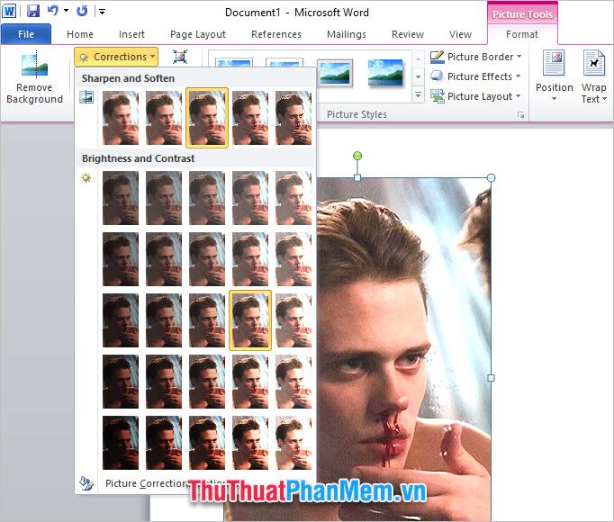
Task: Open the Picture Border dropdown
Action: click(x=475, y=57)
